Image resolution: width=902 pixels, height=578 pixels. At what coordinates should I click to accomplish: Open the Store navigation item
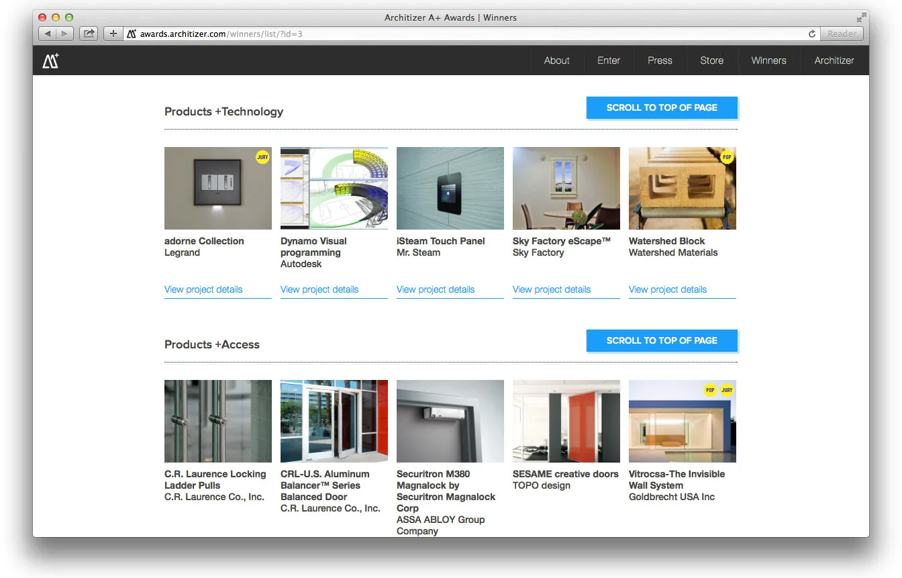712,60
